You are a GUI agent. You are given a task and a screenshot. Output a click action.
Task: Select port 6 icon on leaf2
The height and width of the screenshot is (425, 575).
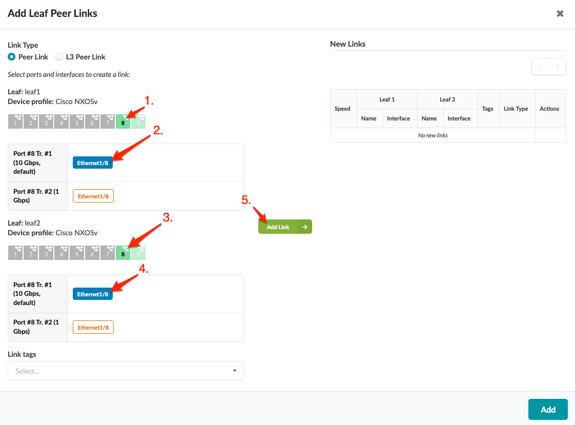coord(92,253)
